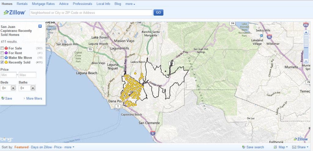This screenshot has width=313, height=151.
Task: Uncheck the Recently Sold checkbox
Action: (2, 62)
